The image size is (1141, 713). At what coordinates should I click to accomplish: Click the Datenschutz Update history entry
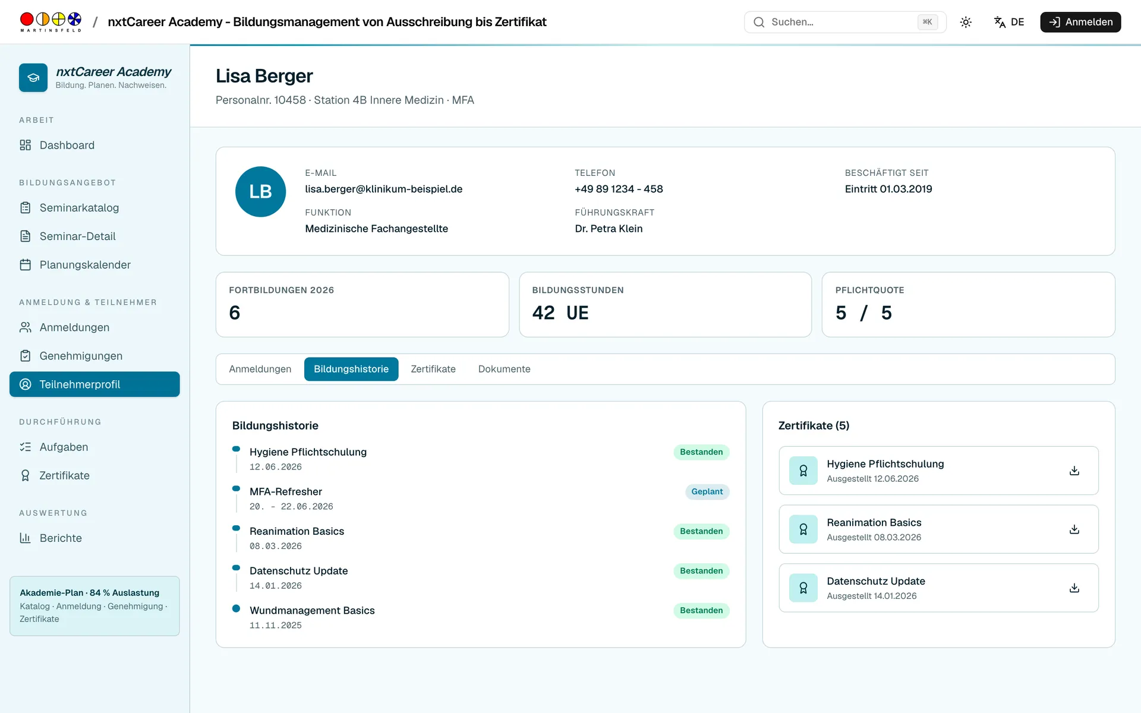480,578
